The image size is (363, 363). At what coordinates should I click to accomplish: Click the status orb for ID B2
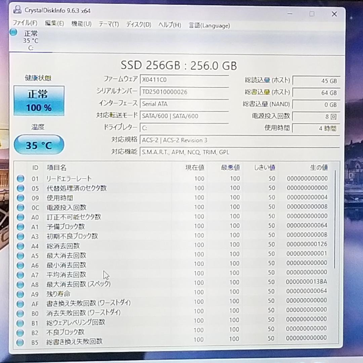(21, 333)
